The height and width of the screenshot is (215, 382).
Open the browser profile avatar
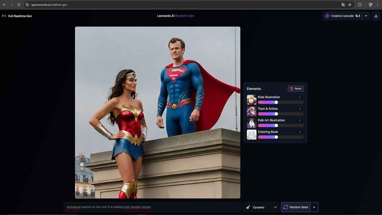coord(370,4)
